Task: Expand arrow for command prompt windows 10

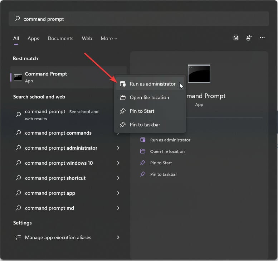Action: [x=118, y=163]
